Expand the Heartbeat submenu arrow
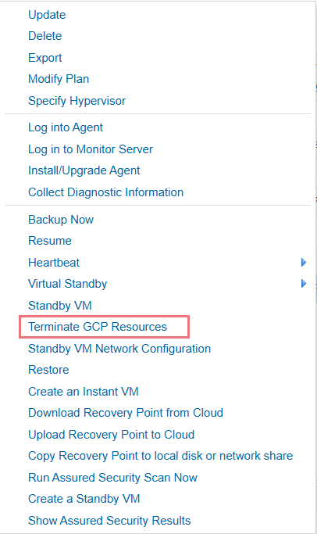Screen dimensions: 317x534 pos(304,262)
